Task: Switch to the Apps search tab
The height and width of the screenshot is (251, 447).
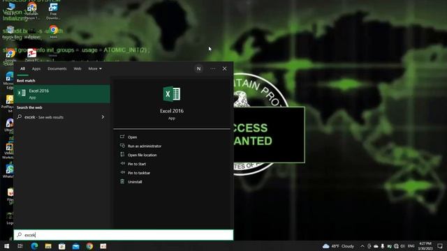Action: [36, 68]
